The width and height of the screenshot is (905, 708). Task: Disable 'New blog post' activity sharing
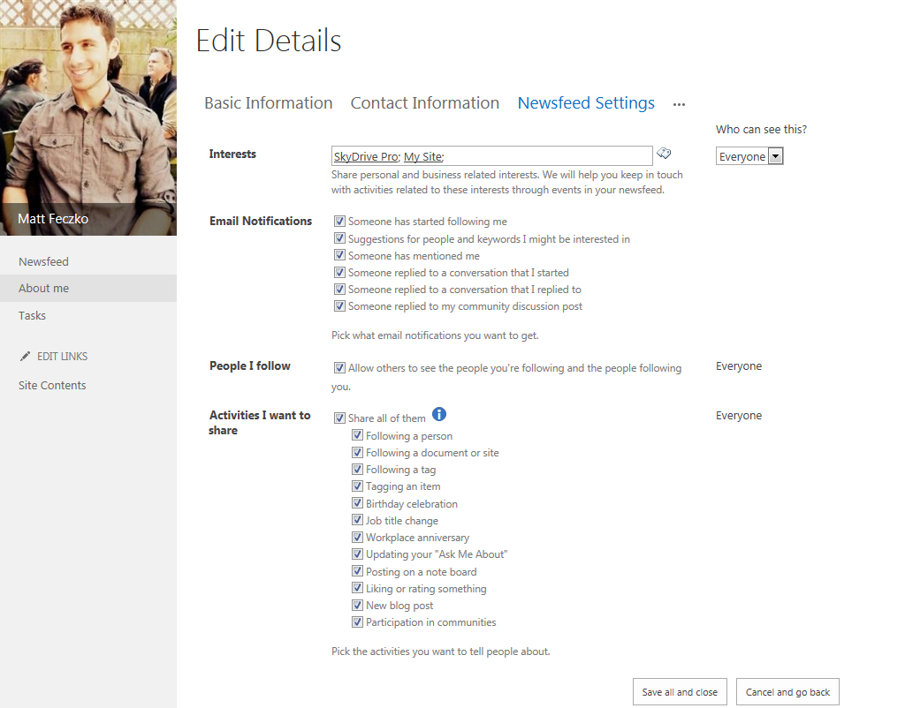click(x=357, y=605)
